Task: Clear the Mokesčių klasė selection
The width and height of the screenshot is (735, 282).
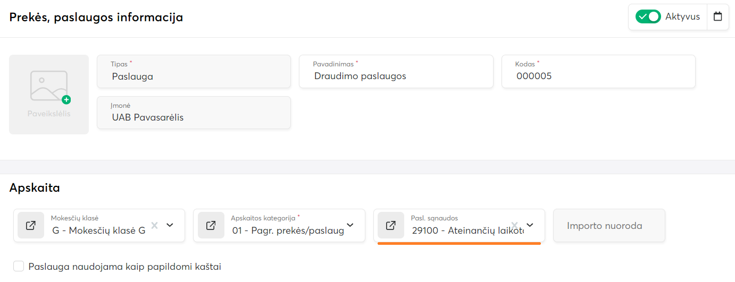Action: [155, 225]
